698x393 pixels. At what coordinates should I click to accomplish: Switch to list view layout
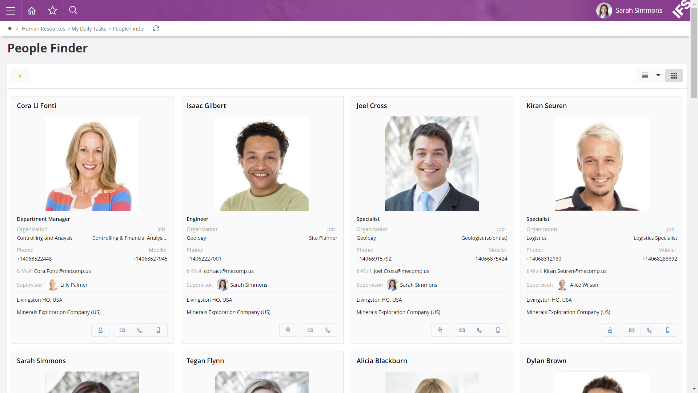point(645,75)
